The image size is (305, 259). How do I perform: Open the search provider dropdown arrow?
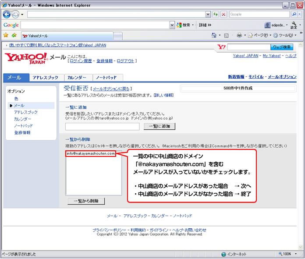coord(300,14)
